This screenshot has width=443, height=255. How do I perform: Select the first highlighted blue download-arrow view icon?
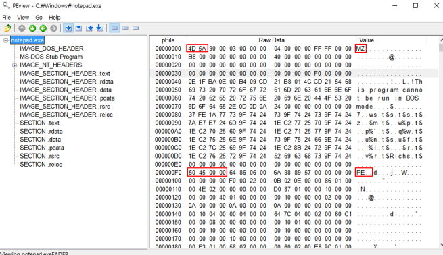point(68,28)
